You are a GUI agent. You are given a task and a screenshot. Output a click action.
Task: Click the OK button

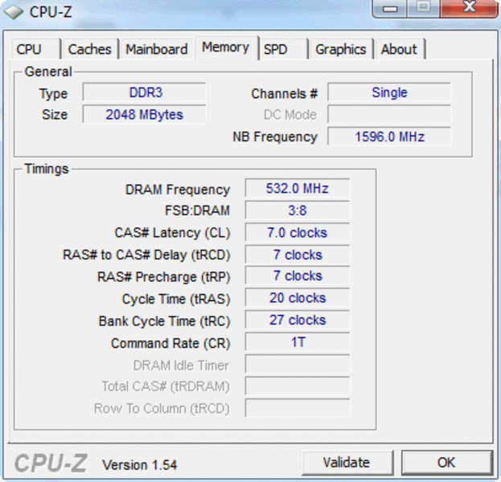click(446, 463)
